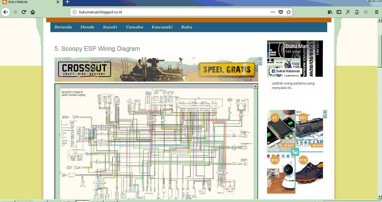Click the Crossout SPEEL GRATIS ad button
The width and height of the screenshot is (382, 202).
pyautogui.click(x=227, y=69)
